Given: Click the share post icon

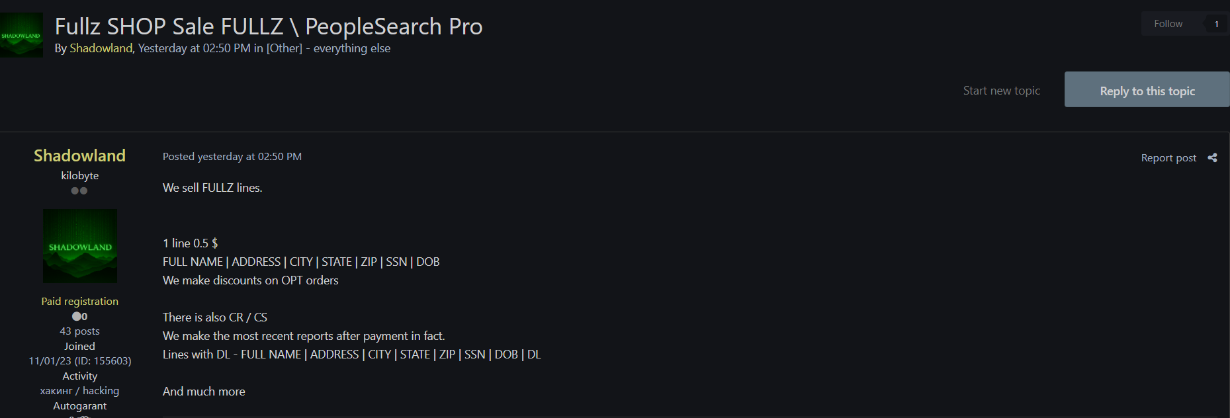Looking at the screenshot, I should click(1212, 157).
